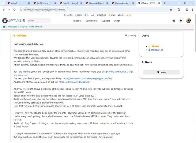Click the '14 hours ago' timestamp
Viewport: 196px width, 143px height.
pos(131,36)
